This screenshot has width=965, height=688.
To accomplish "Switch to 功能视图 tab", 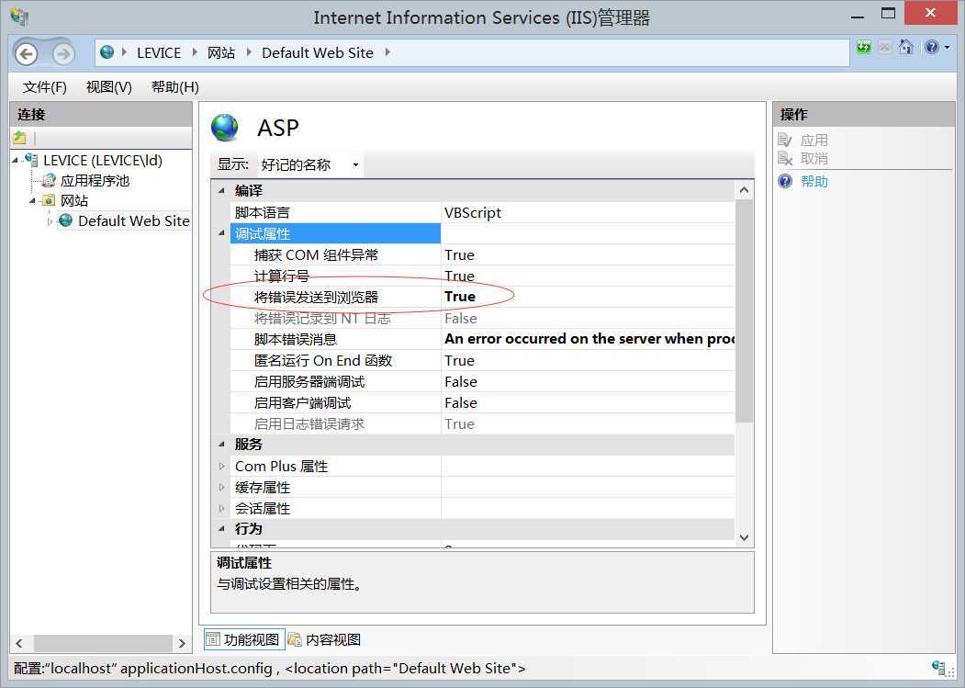I will 244,639.
